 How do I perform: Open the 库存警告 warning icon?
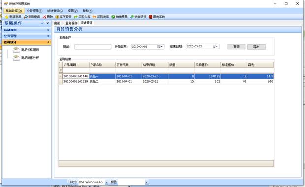click(x=57, y=17)
